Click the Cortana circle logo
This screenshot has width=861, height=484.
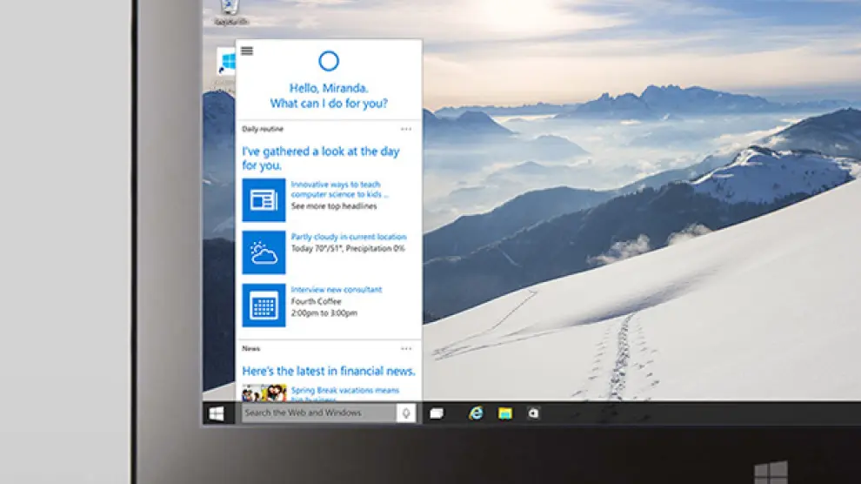[x=329, y=60]
